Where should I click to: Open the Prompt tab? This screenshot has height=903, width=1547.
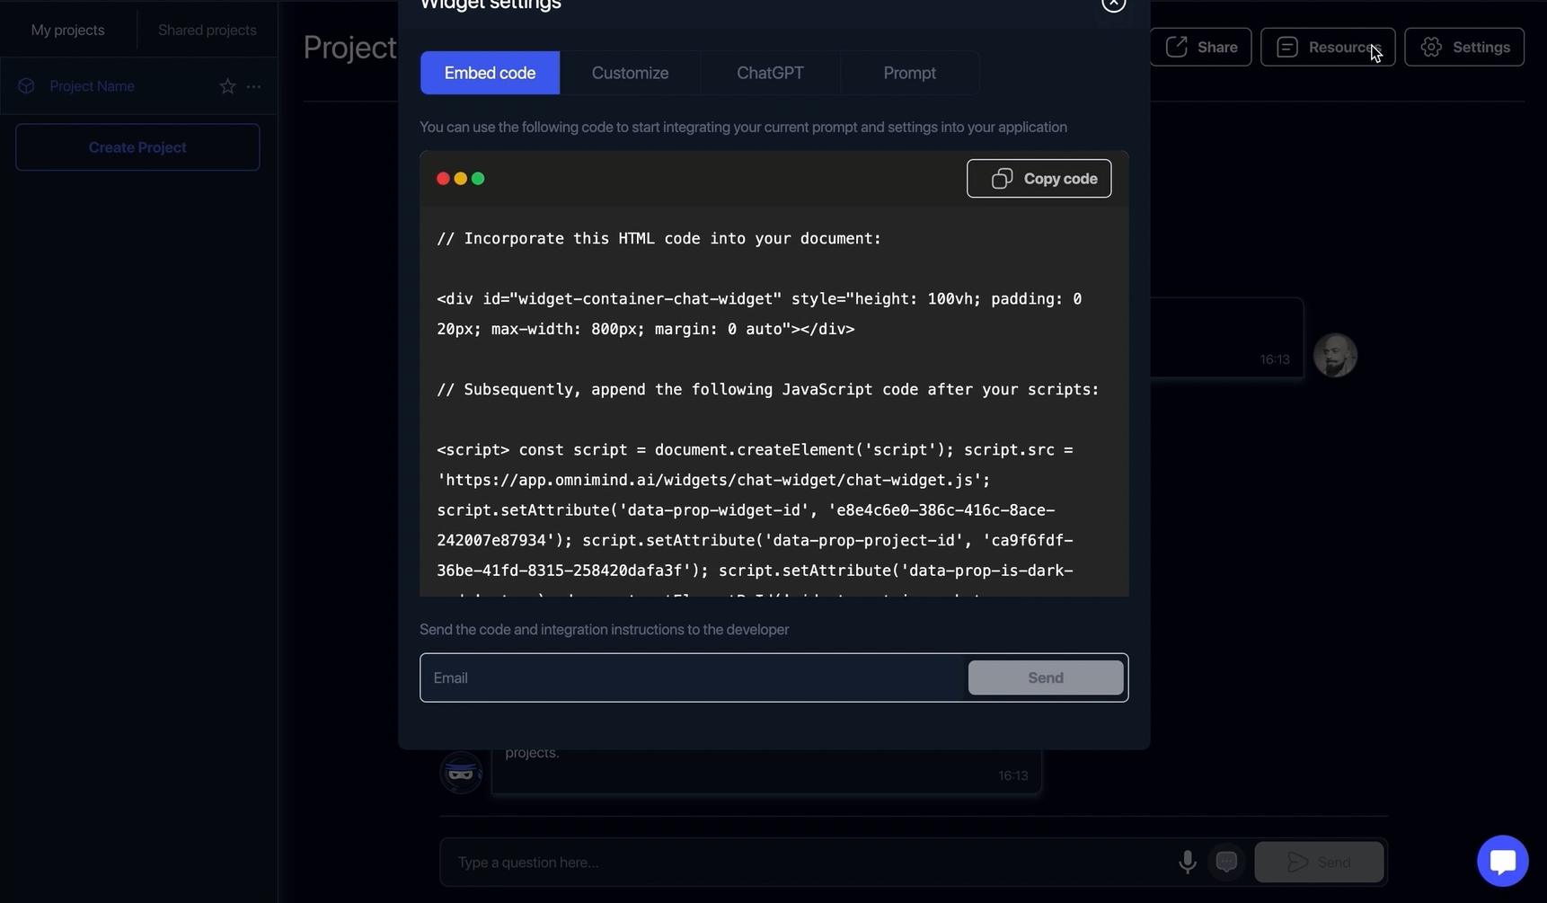909,73
